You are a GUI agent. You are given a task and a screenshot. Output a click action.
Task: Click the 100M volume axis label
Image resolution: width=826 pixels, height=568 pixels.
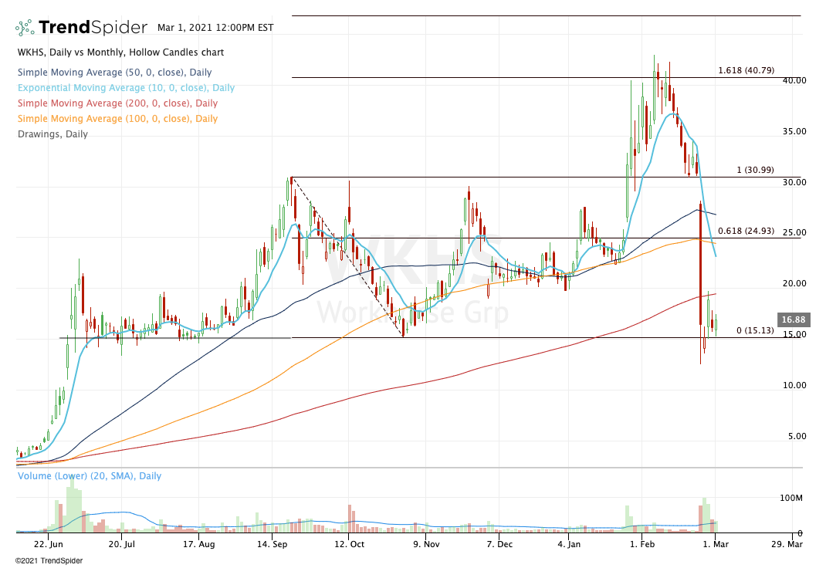point(790,499)
